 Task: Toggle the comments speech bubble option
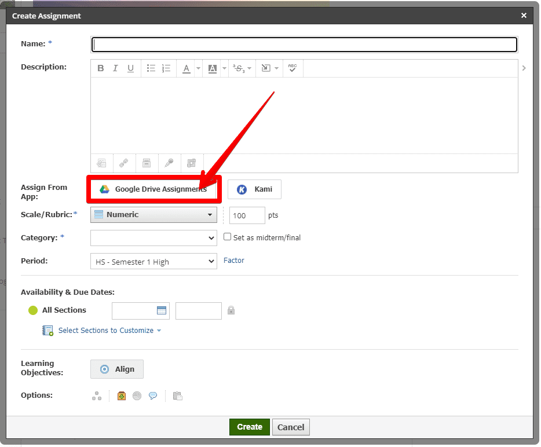153,396
